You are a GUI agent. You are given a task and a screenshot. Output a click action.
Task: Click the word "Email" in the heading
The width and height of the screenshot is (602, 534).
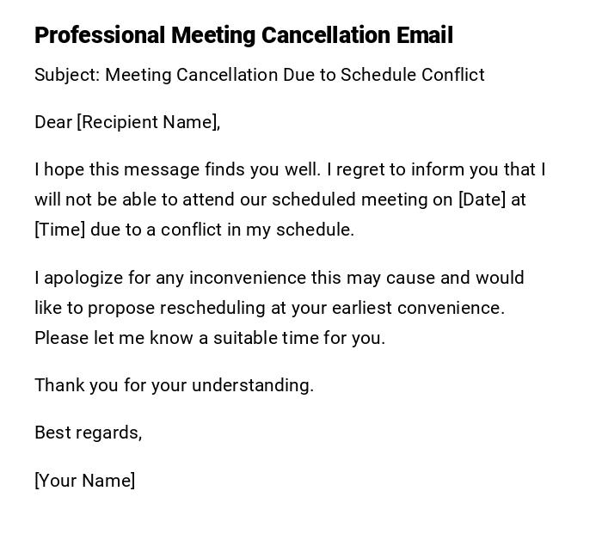point(424,35)
